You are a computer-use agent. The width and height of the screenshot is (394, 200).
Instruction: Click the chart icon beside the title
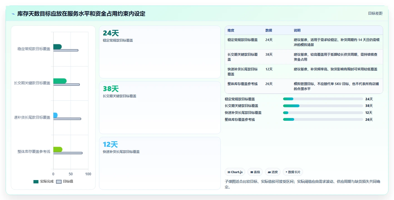(13, 14)
